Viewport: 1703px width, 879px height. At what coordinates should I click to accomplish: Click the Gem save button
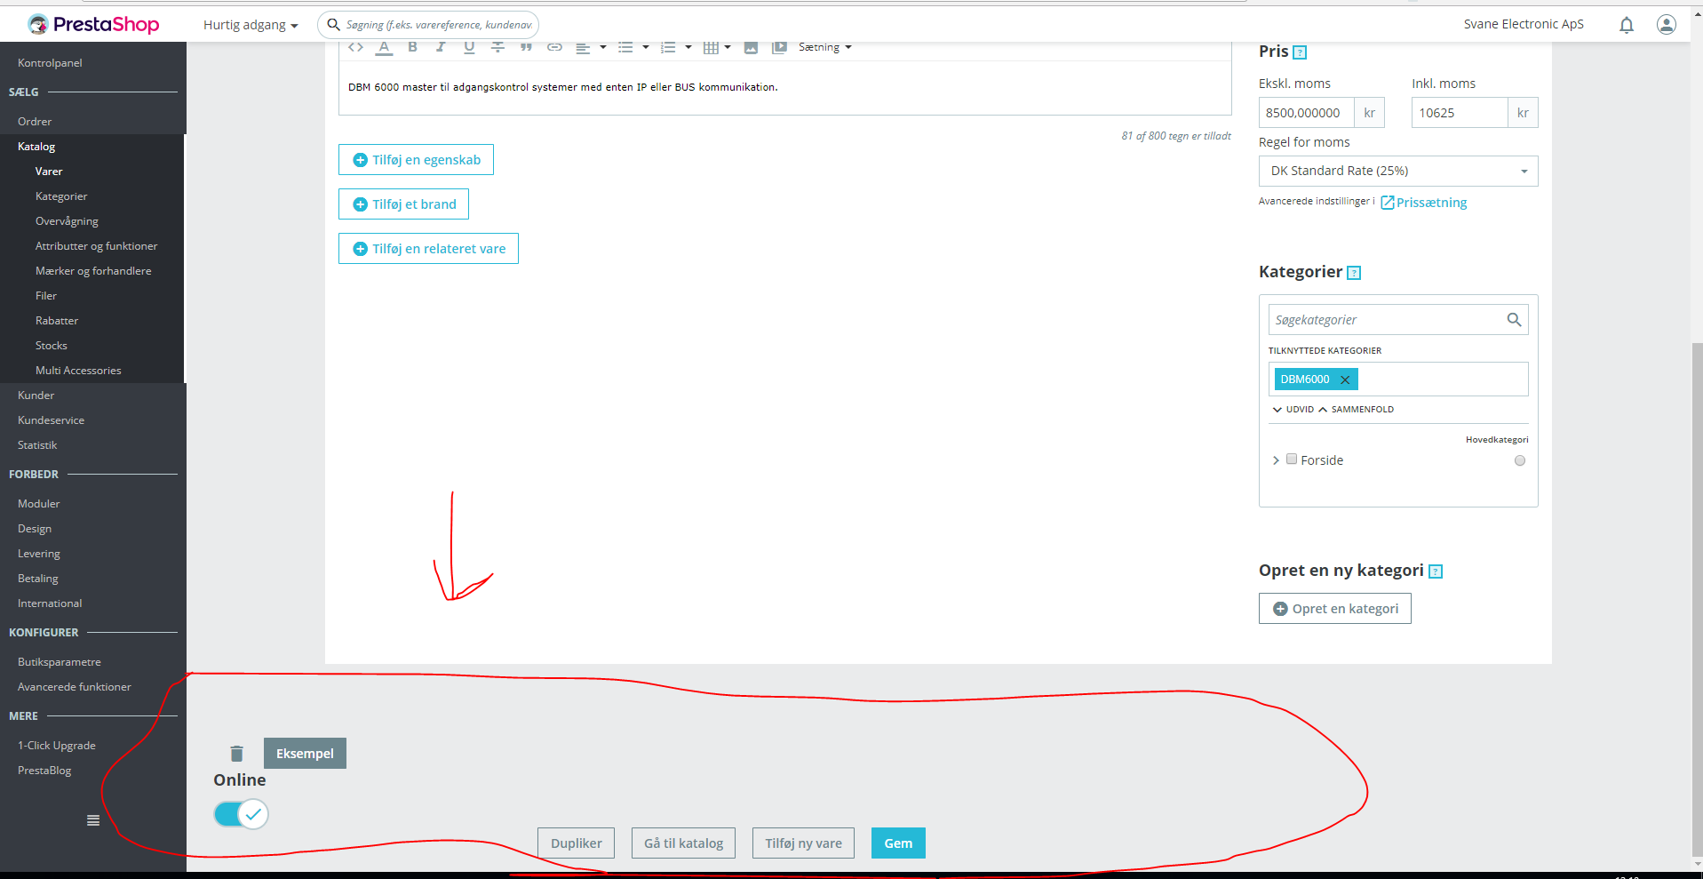(898, 843)
